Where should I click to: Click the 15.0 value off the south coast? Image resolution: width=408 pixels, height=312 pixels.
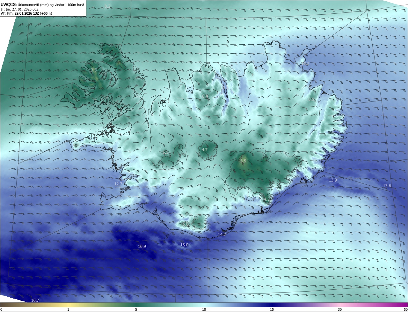(185, 245)
